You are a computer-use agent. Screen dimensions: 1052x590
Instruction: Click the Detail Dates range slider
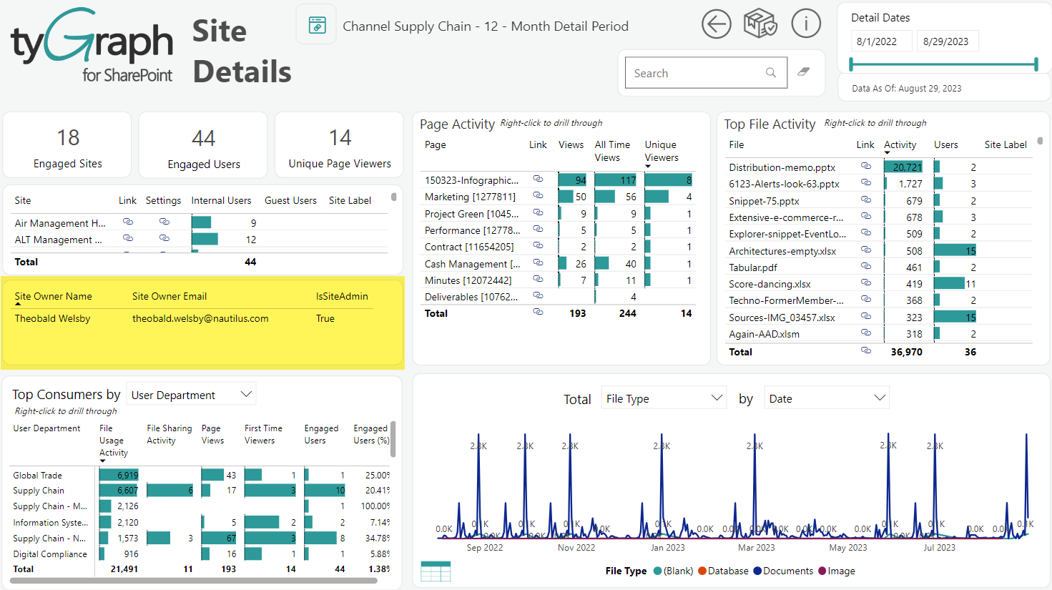pos(943,65)
